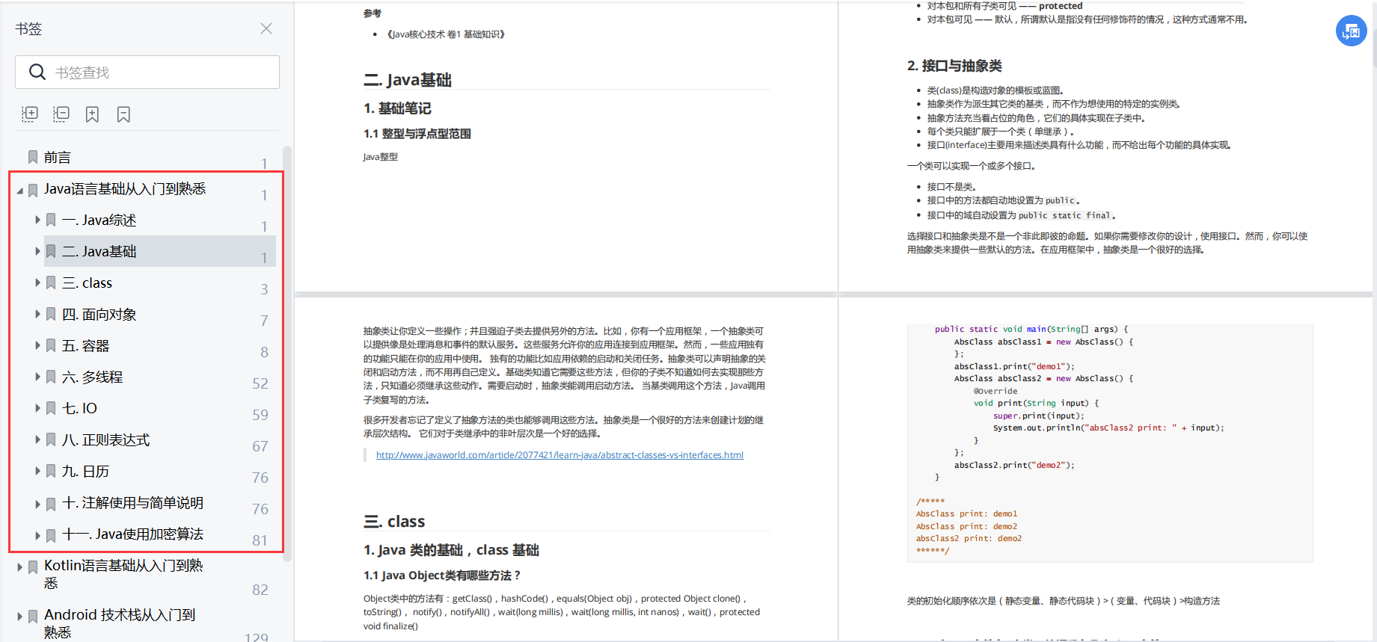Click the 三. class document heading

394,521
